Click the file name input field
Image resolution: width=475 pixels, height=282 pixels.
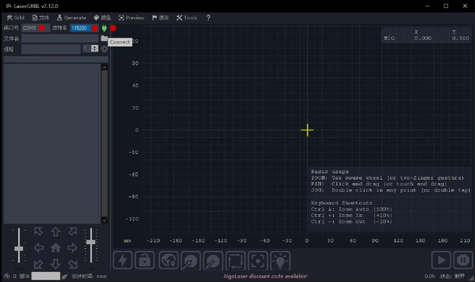60,38
